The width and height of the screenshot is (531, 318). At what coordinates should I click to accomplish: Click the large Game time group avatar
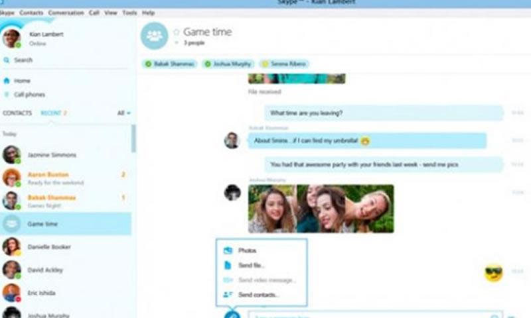(x=155, y=36)
